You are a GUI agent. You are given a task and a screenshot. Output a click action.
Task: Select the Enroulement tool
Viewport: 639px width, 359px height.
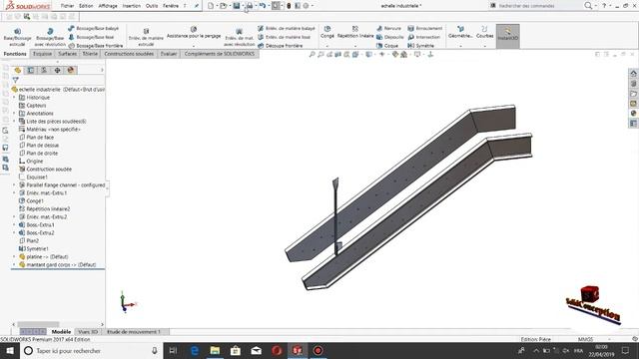tap(425, 28)
